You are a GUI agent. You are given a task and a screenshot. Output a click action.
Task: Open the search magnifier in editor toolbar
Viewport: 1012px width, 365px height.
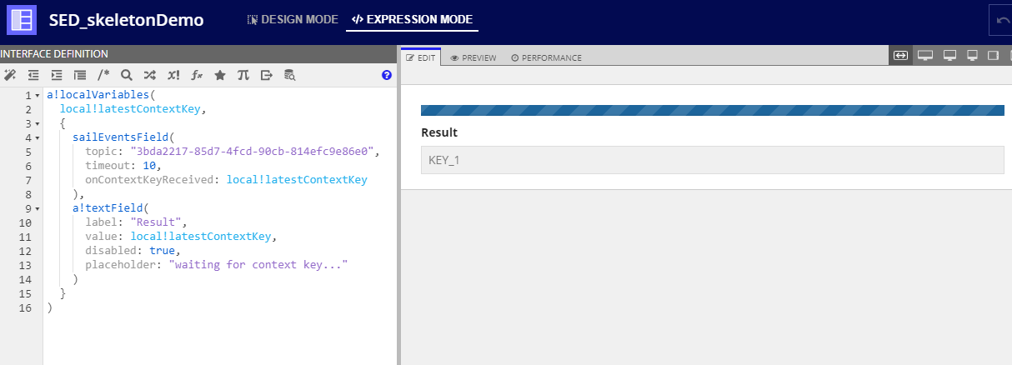coord(127,75)
